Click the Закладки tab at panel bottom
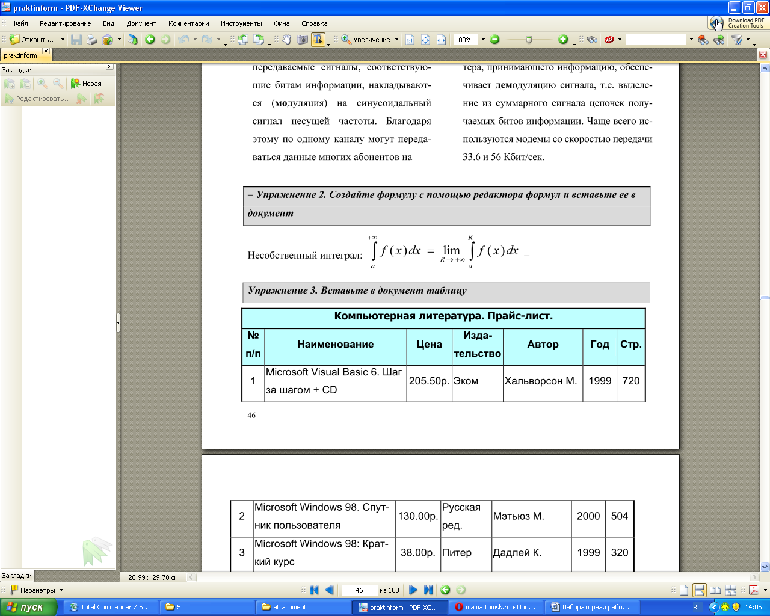This screenshot has width=770, height=616. pyautogui.click(x=17, y=576)
